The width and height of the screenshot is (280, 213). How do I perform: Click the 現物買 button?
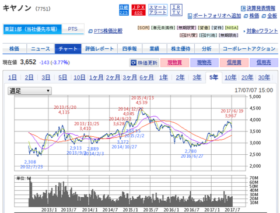[174, 63]
